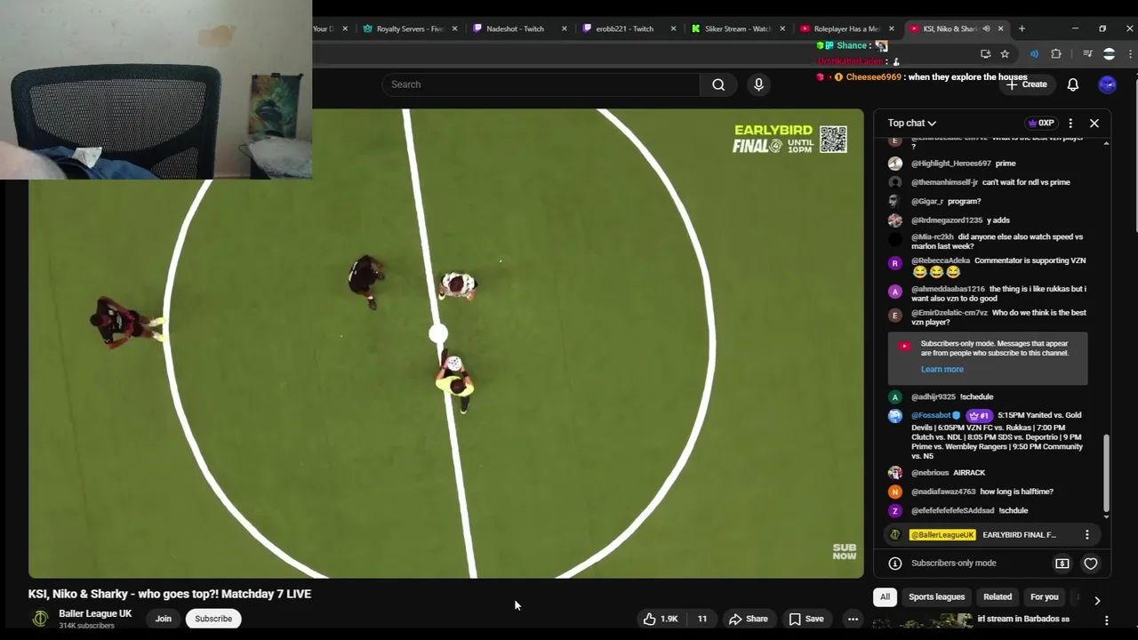Viewport: 1138px width, 640px height.
Task: Close the erobb221 - Twitch tab
Action: pos(673,28)
